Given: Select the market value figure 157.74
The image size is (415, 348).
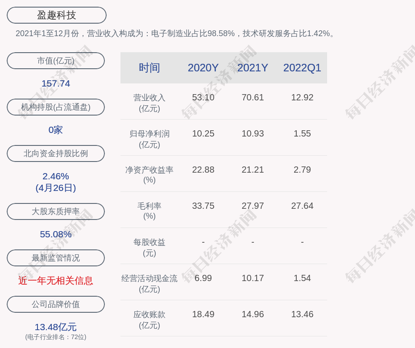Looking at the screenshot, I should click(56, 83).
